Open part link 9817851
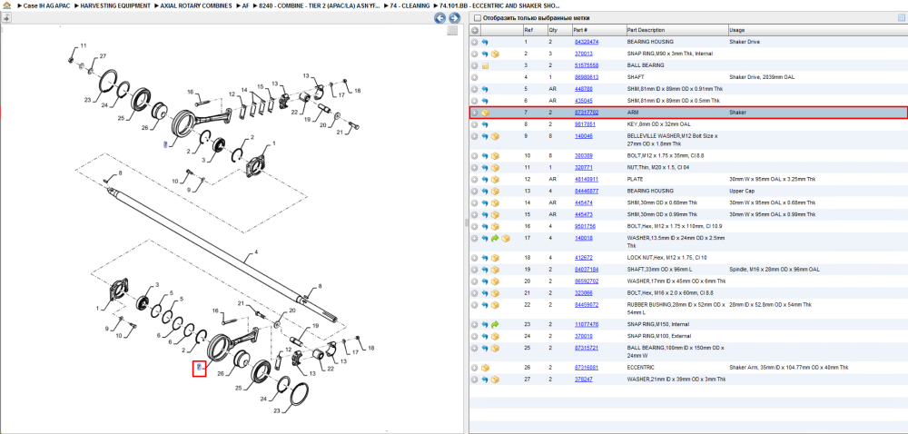Viewport: 908px width, 434px height. click(584, 124)
